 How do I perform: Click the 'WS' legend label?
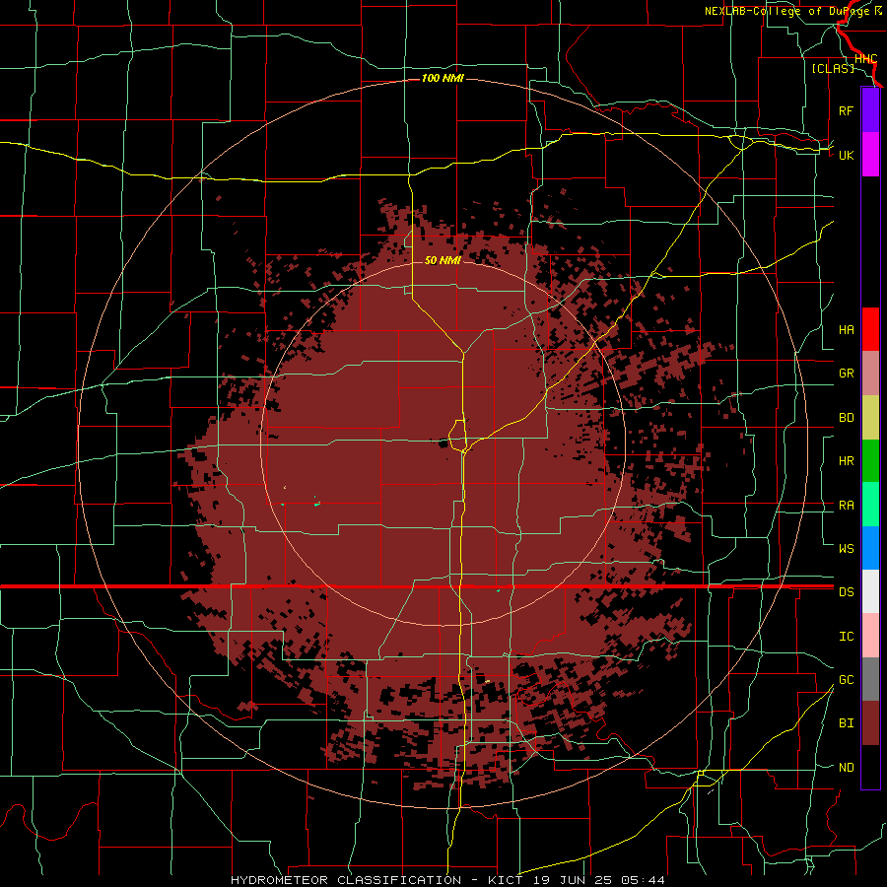[846, 548]
